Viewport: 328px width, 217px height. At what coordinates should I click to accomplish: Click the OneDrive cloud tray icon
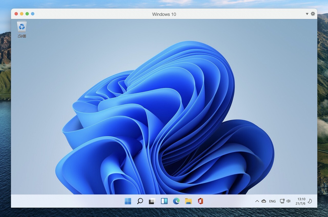pos(264,201)
